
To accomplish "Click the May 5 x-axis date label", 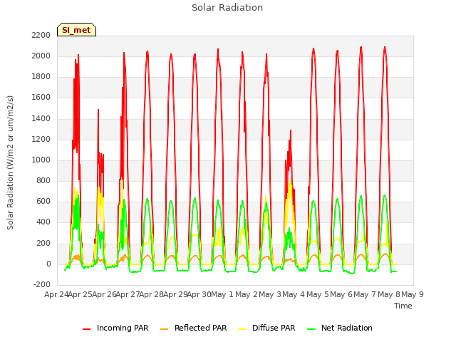I will pos(317,294).
